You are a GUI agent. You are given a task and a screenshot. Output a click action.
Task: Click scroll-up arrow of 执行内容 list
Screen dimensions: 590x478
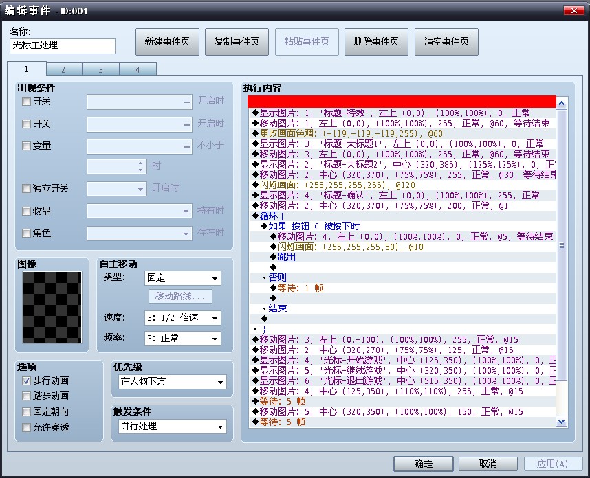(561, 103)
